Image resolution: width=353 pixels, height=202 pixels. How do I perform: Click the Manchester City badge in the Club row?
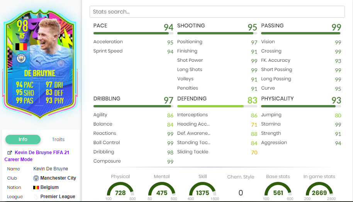click(36, 178)
